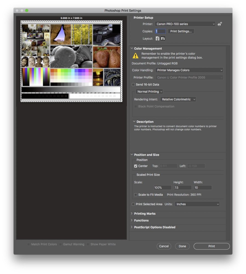Uncheck the Center position checkbox
Image resolution: width=246 pixels, height=274 pixels.
point(136,166)
